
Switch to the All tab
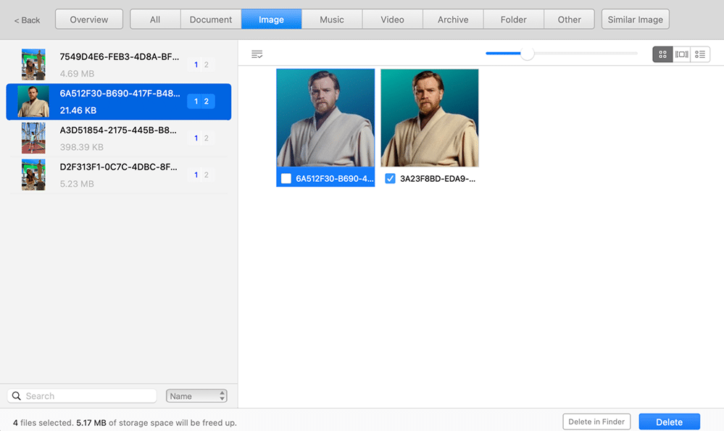tap(155, 20)
